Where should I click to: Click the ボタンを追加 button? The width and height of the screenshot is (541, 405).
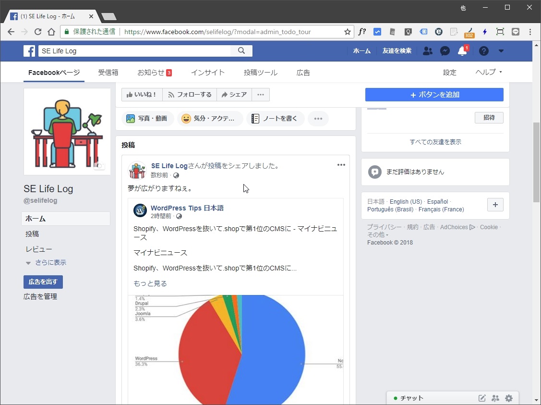(x=434, y=95)
